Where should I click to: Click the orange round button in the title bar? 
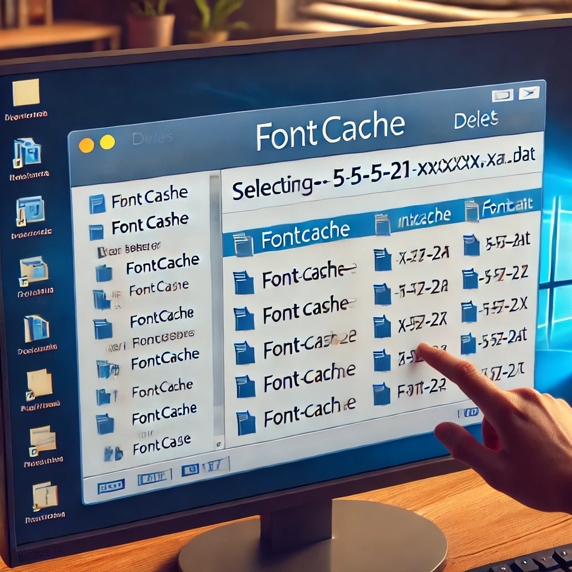[x=87, y=145]
